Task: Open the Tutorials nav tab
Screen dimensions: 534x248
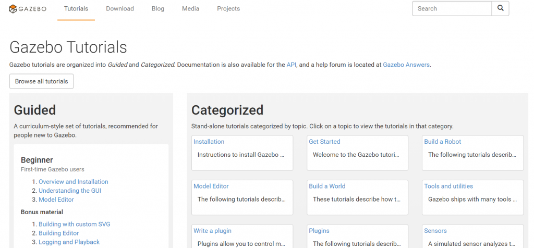Action: [x=76, y=8]
